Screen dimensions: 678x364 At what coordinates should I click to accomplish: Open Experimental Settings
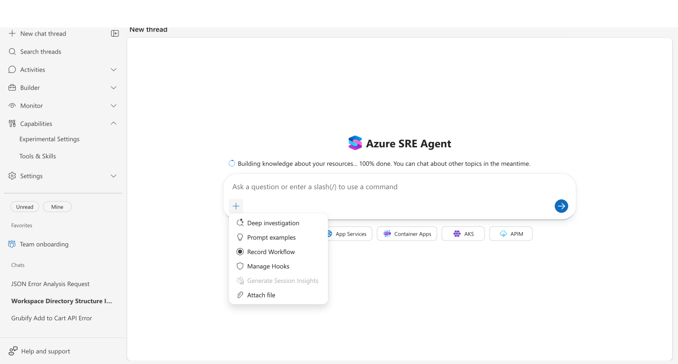pyautogui.click(x=50, y=139)
